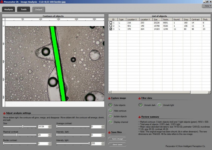Click the Hide contours checkmark icon
The height and width of the screenshot is (150, 212).
(111, 111)
